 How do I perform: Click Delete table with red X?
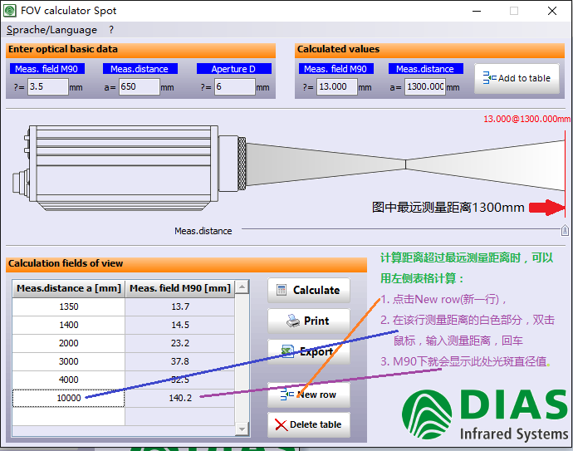(x=308, y=424)
